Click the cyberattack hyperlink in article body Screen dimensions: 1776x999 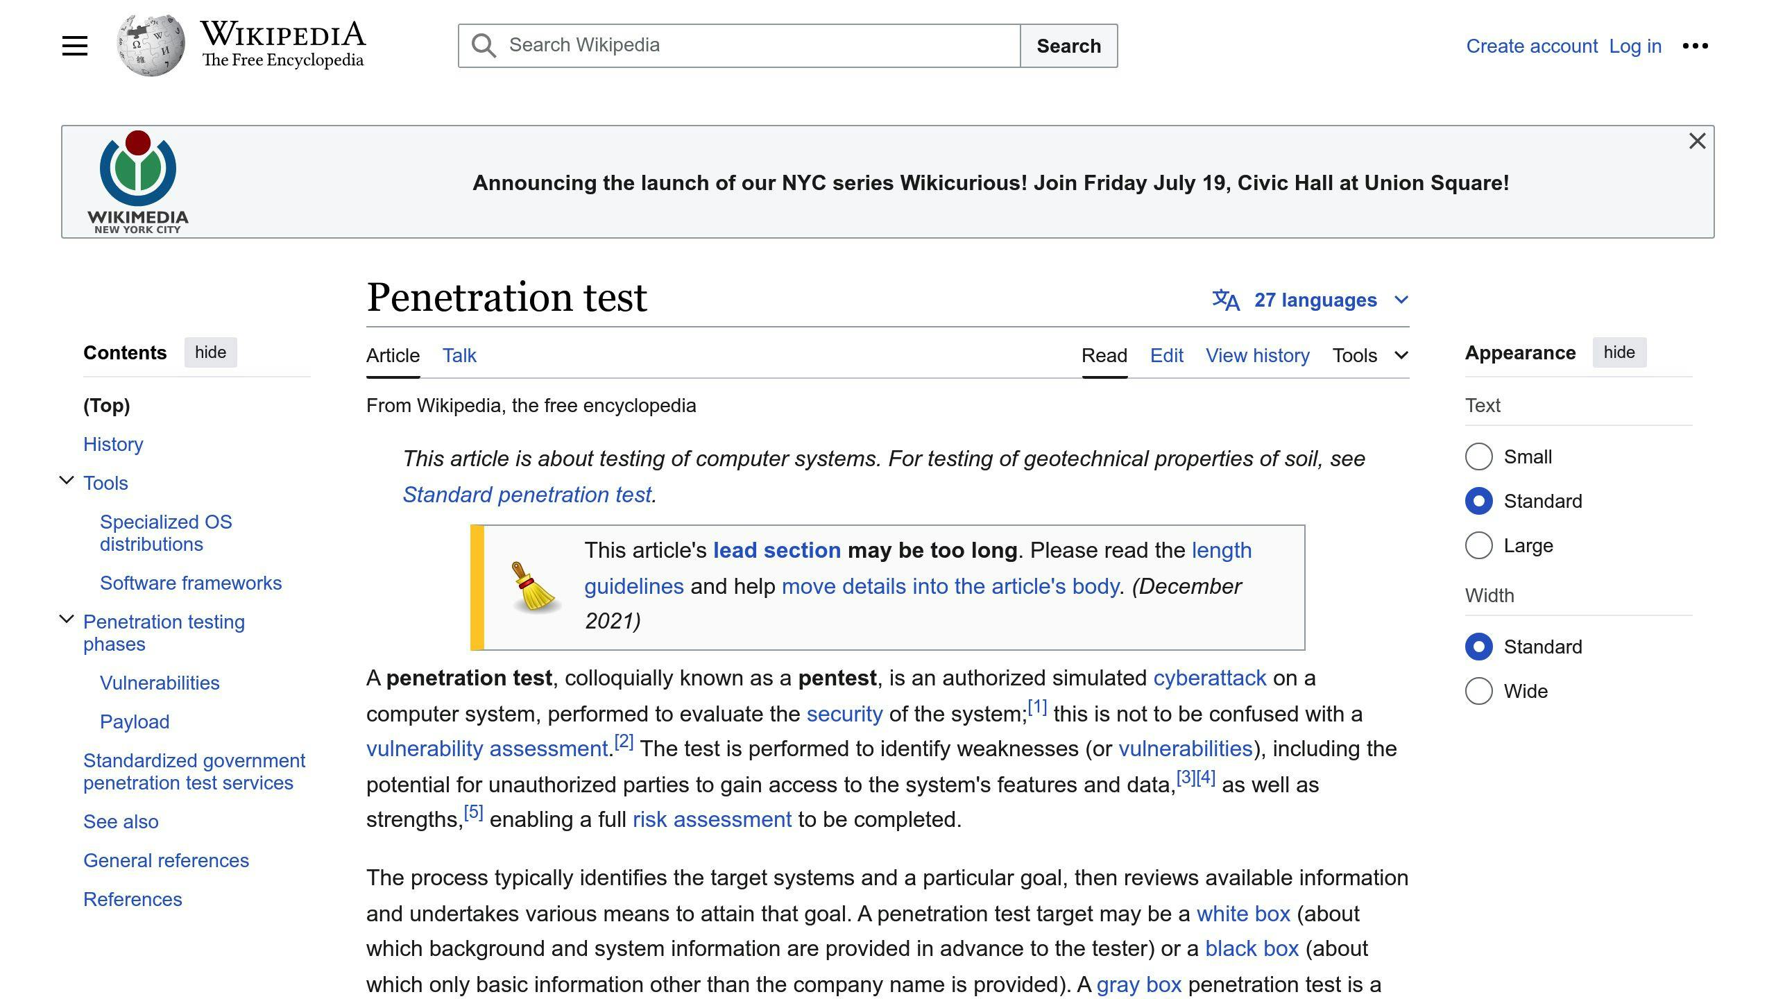tap(1209, 678)
